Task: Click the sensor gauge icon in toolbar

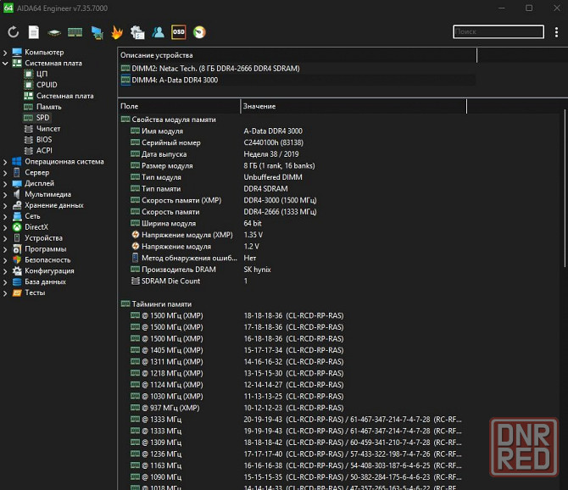Action: coord(199,33)
